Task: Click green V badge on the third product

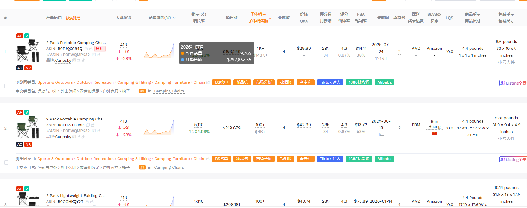Action: click(x=27, y=189)
